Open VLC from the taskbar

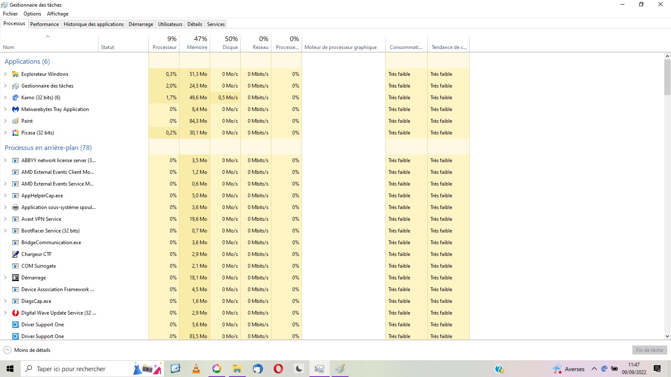196,369
